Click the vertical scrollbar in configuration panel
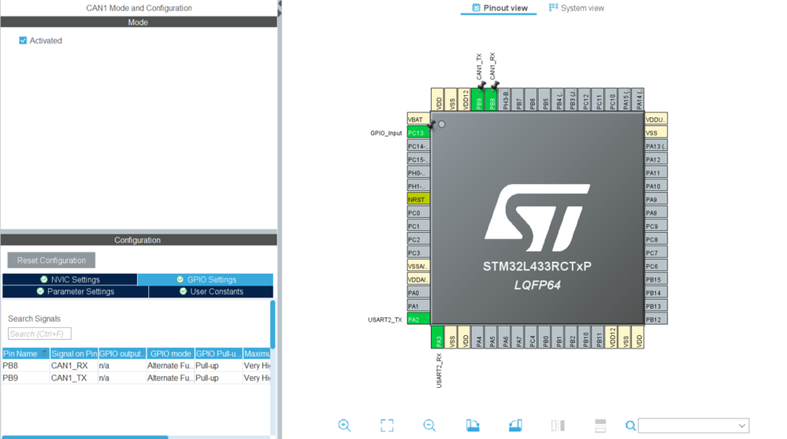Screen dimensions: 787x439 point(273,324)
